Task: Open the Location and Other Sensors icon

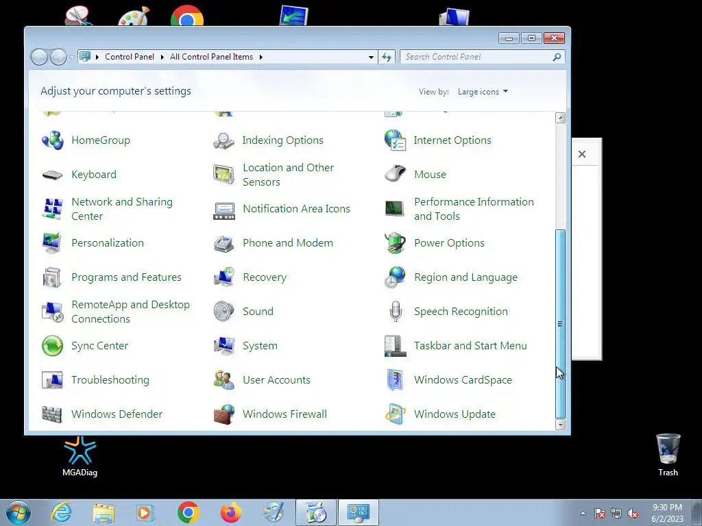Action: 224,175
